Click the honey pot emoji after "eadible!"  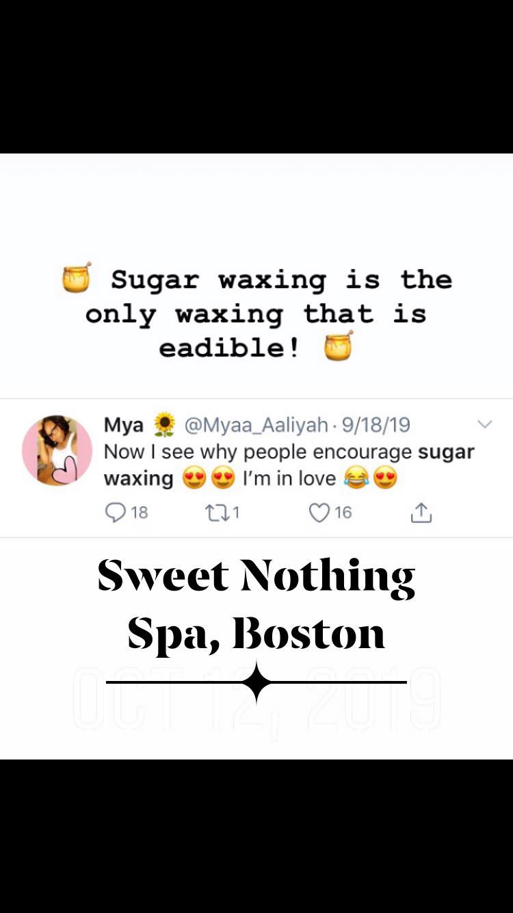[339, 346]
